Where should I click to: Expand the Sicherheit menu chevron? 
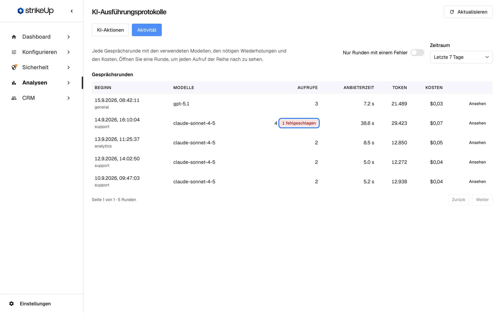(x=68, y=67)
